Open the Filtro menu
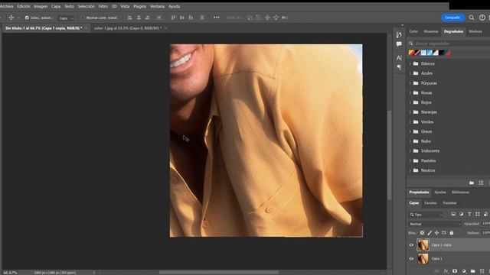The width and height of the screenshot is (490, 275). tap(103, 6)
